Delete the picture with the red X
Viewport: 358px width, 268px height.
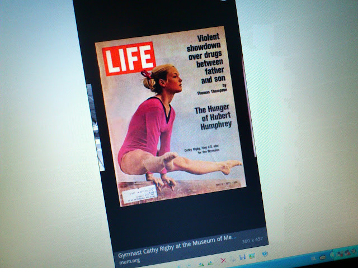(224, 260)
